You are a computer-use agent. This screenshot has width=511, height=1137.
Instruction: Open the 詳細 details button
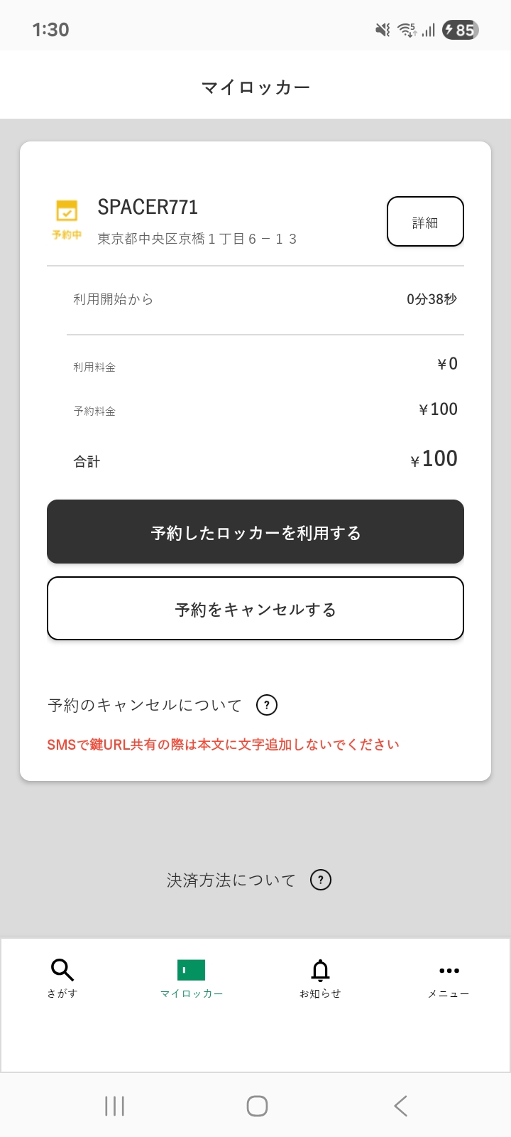click(425, 222)
